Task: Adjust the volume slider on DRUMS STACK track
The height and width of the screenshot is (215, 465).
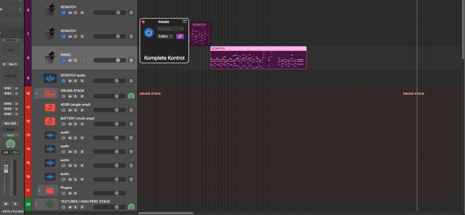Action: click(109, 96)
